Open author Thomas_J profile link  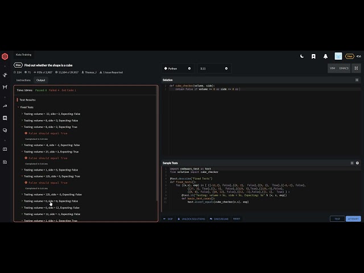[x=89, y=72]
